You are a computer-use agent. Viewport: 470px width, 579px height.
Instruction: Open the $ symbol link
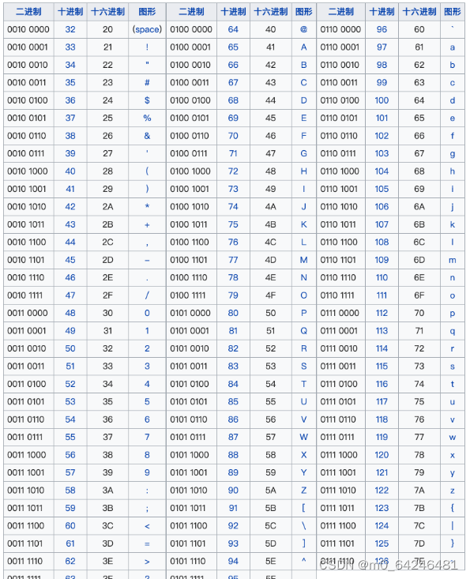147,100
